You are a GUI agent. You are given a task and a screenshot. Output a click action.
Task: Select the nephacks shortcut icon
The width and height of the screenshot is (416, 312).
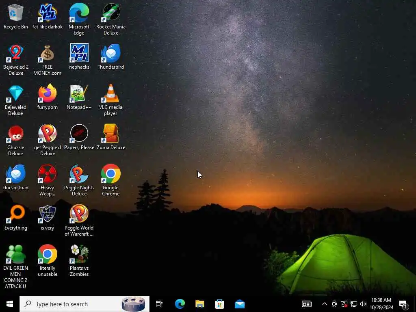79,53
